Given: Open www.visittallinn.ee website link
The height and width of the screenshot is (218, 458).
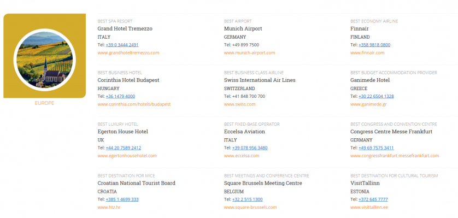Looking at the screenshot, I should point(369,208).
